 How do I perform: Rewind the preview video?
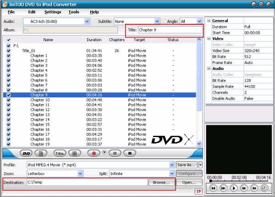pyautogui.click(x=244, y=188)
